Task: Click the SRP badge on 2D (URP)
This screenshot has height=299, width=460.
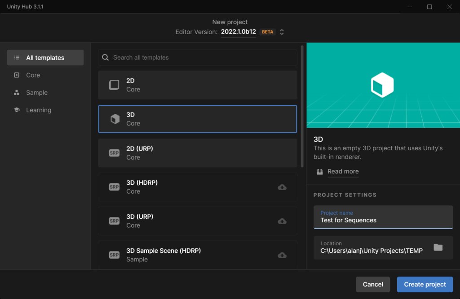Action: tap(114, 153)
